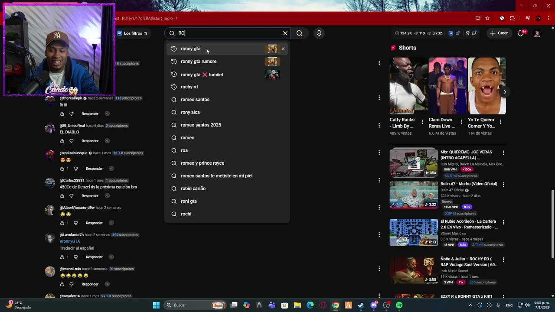Choose 'romeo y prince royce' suggestion
This screenshot has width=555, height=312.
point(227,163)
